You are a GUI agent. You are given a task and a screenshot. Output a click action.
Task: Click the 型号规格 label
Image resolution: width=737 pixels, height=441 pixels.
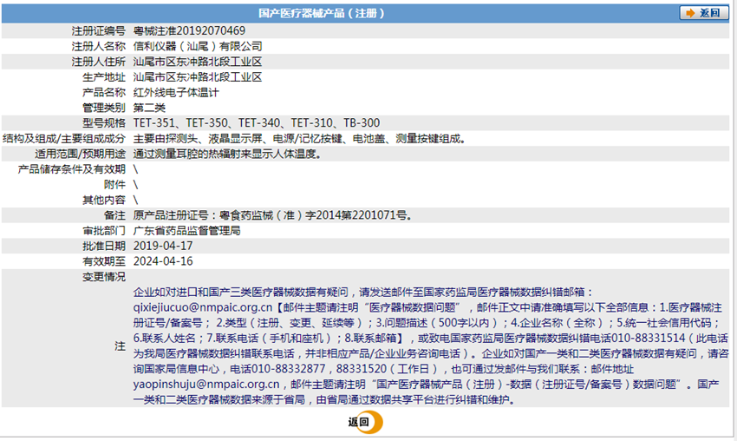point(104,123)
